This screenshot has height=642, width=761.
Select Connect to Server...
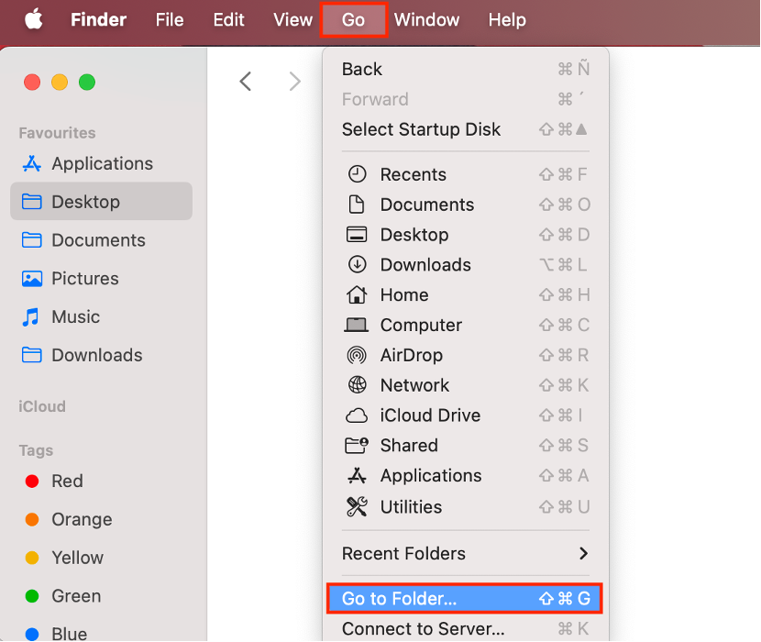(422, 629)
